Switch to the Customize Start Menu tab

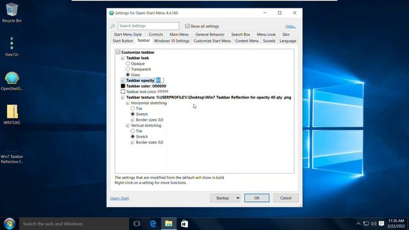(212, 41)
